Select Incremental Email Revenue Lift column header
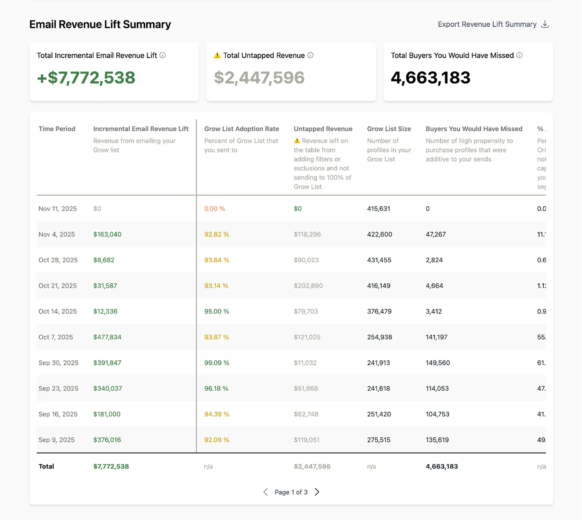 (141, 129)
